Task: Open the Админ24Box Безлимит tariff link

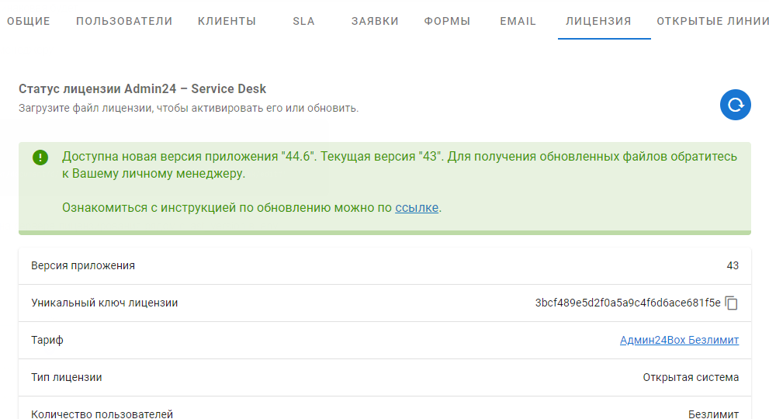Action: [679, 340]
